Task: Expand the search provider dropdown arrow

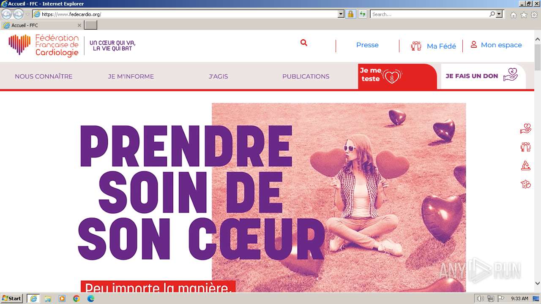Action: pos(500,14)
